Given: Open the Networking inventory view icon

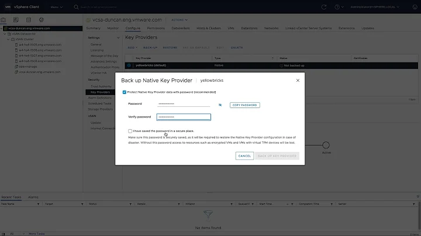Looking at the screenshot, I should pos(42,20).
